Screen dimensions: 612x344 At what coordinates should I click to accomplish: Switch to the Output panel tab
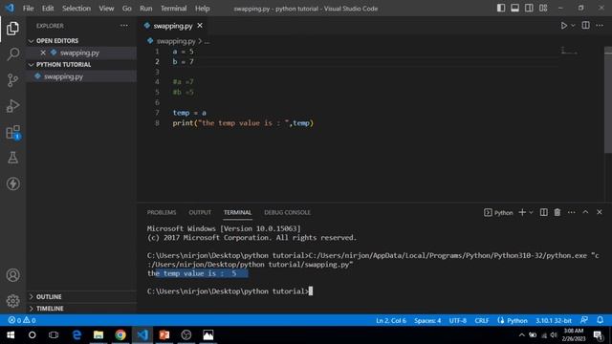point(200,212)
